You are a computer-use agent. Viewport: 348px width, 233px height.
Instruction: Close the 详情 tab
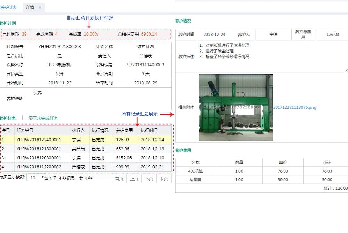click(40, 8)
